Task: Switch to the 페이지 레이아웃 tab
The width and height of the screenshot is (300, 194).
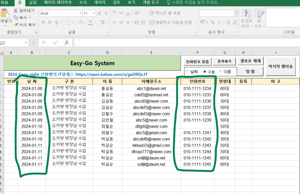Action: tap(58, 2)
